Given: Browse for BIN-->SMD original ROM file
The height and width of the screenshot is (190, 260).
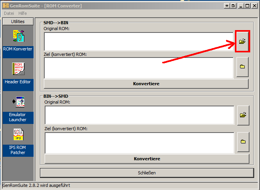Looking at the screenshot, I should (x=243, y=115).
